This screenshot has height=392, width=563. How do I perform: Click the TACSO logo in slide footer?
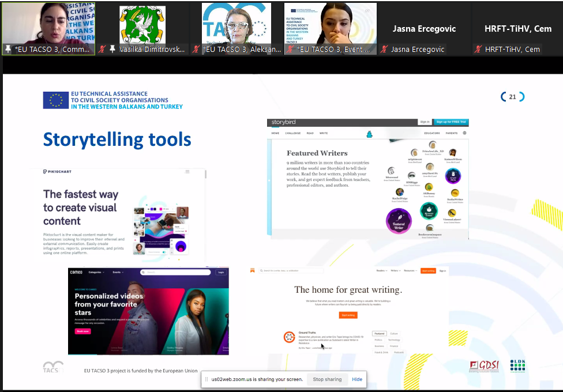(x=53, y=367)
